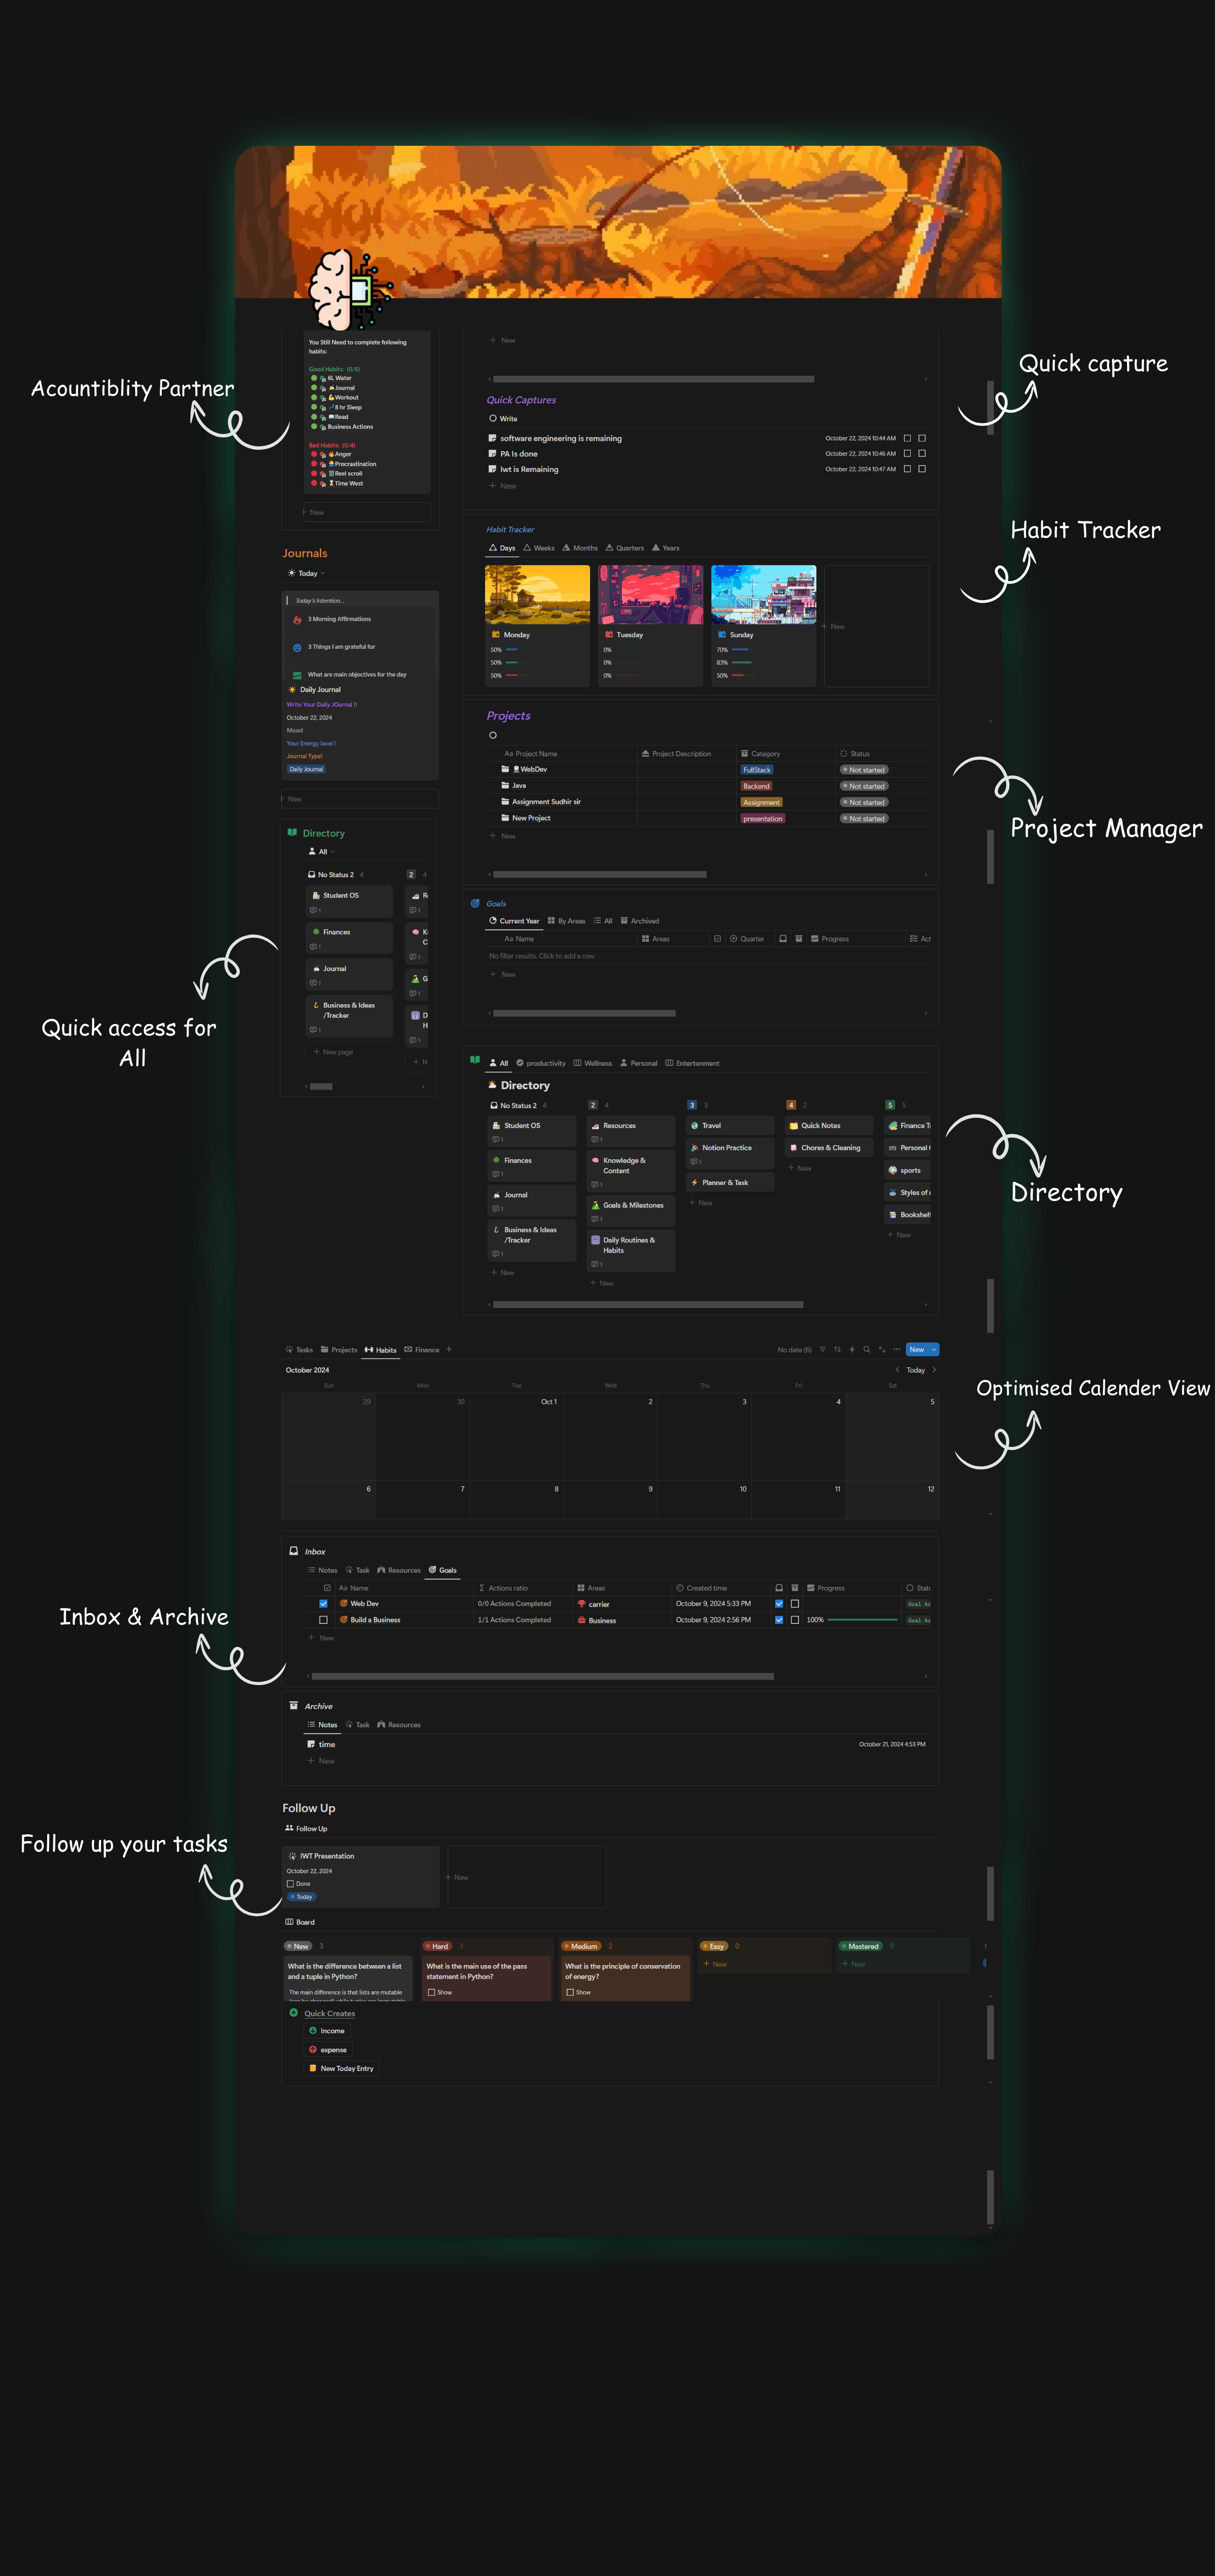This screenshot has height=2576, width=1215.
Task: Open the three-dots menu beside New button
Action: click(x=896, y=1349)
